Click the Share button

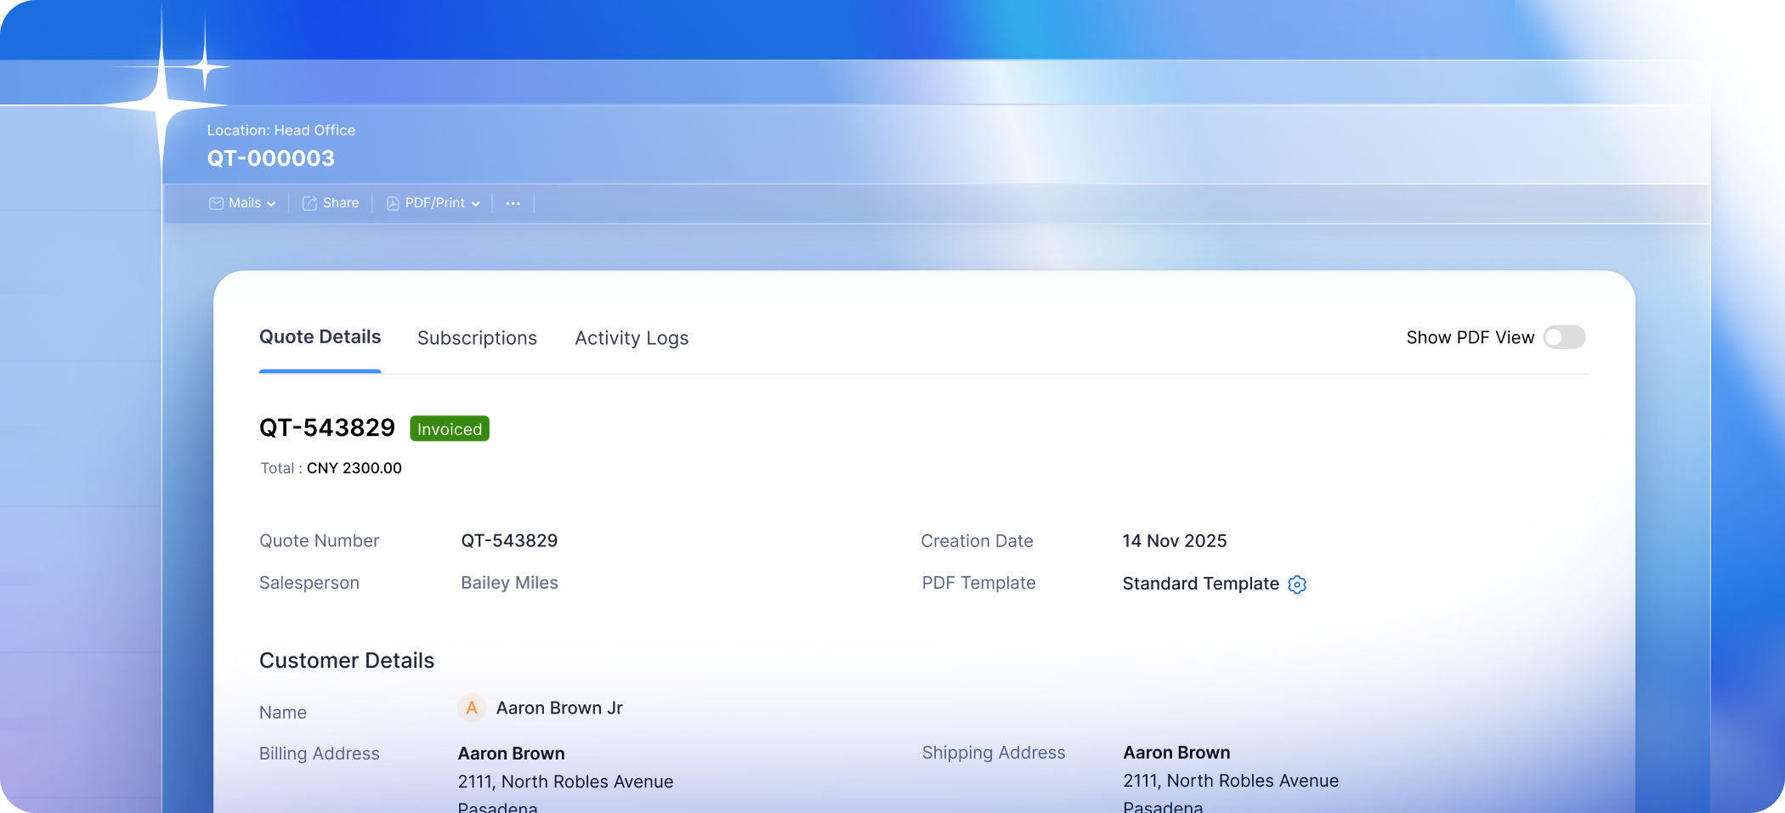coord(331,203)
